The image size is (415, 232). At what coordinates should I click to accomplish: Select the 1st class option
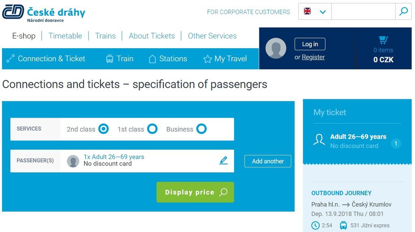coord(152,129)
